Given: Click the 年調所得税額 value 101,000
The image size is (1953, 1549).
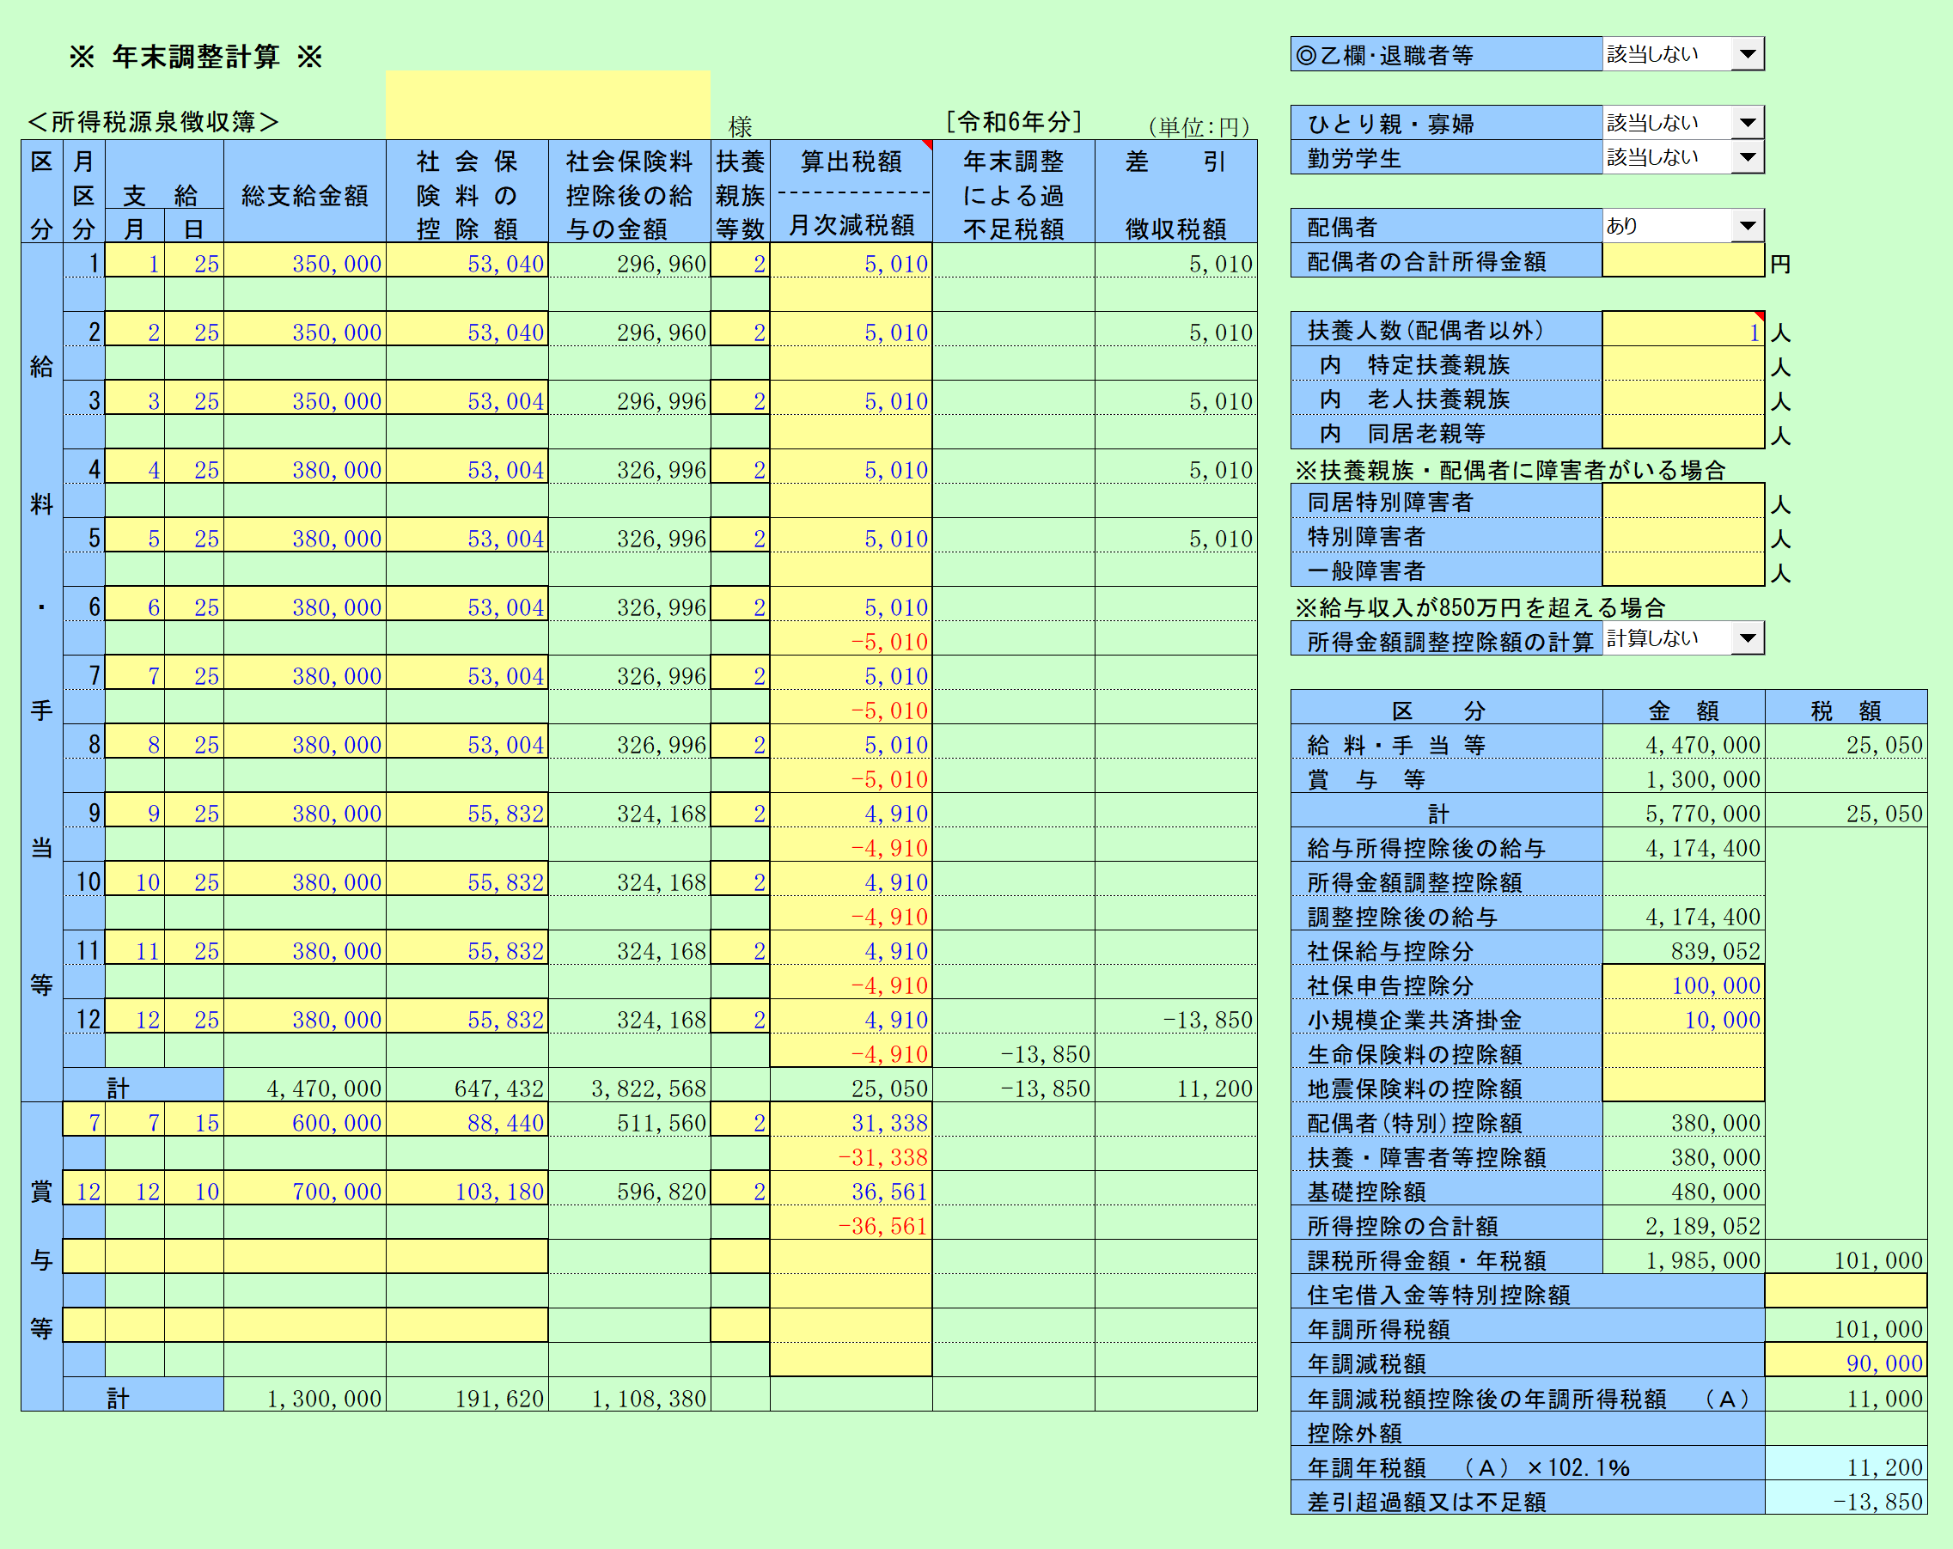Looking at the screenshot, I should click(x=1846, y=1327).
